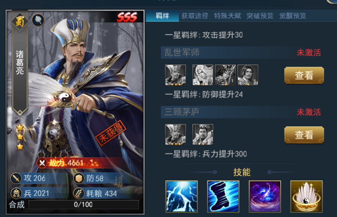This screenshot has width=337, height=217.
Task: Tap the shield icon beside 防 58
Action: (79, 178)
